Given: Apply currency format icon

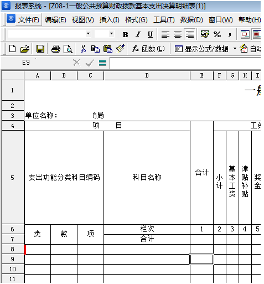Looking at the screenshot, I should (205, 34).
